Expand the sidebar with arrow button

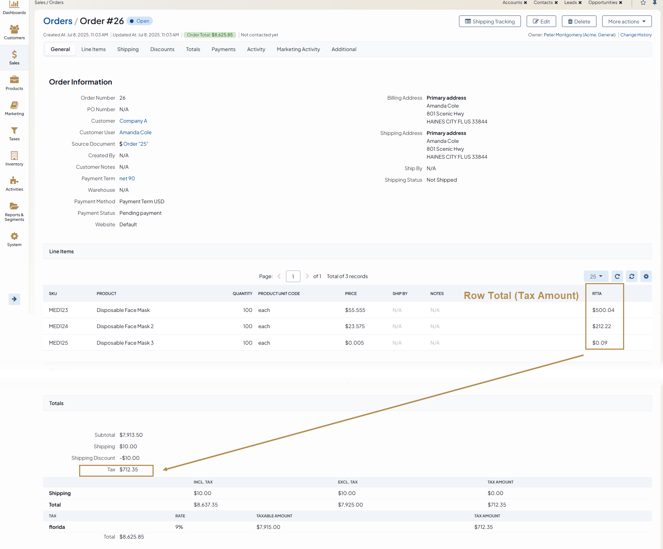click(x=14, y=299)
